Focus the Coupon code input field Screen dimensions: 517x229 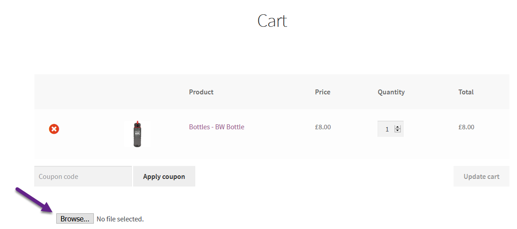pos(83,177)
